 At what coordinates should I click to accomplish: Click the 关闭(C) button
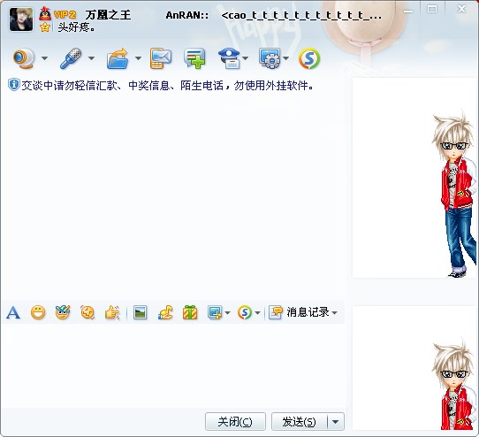click(235, 421)
